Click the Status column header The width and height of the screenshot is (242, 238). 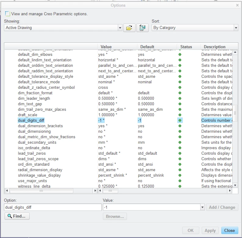coord(189,47)
